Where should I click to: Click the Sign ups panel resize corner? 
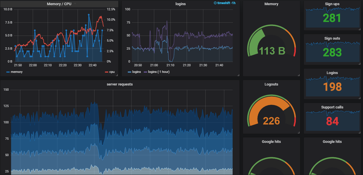tap(360, 29)
